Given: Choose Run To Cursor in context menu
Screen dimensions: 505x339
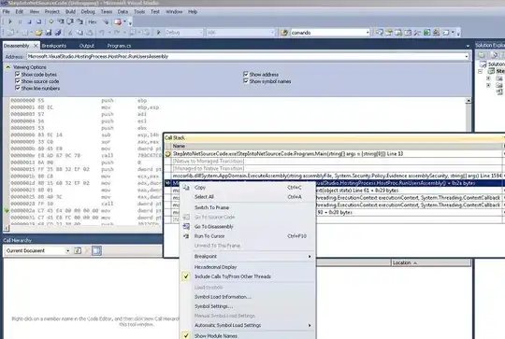Looking at the screenshot, I should point(247,235).
